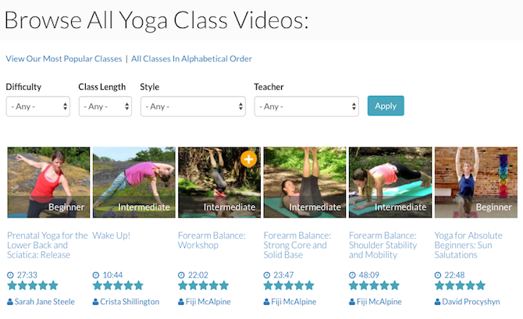Screen dimensions: 523x319
Task: Expand the Teacher filter dropdown
Action: [x=306, y=106]
